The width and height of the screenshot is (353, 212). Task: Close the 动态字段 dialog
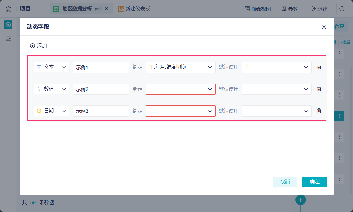pos(324,27)
